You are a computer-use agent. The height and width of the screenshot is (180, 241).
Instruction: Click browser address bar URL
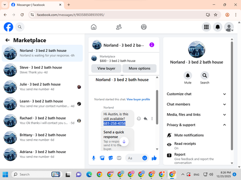point(71,15)
